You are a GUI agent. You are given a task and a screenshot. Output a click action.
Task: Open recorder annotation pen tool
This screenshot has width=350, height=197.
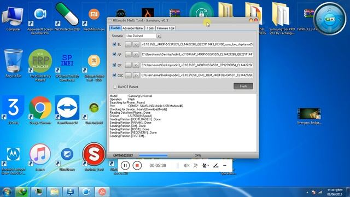coord(215,165)
